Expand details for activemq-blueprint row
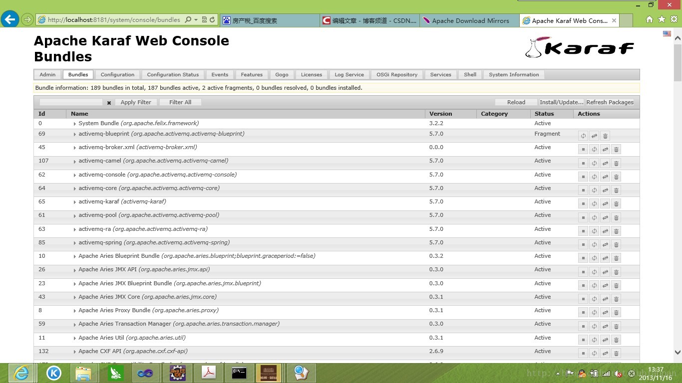The image size is (682, 383). pos(74,134)
